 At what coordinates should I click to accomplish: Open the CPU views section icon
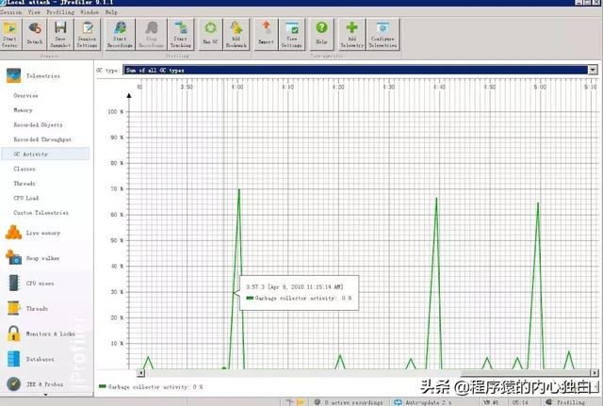tap(13, 283)
